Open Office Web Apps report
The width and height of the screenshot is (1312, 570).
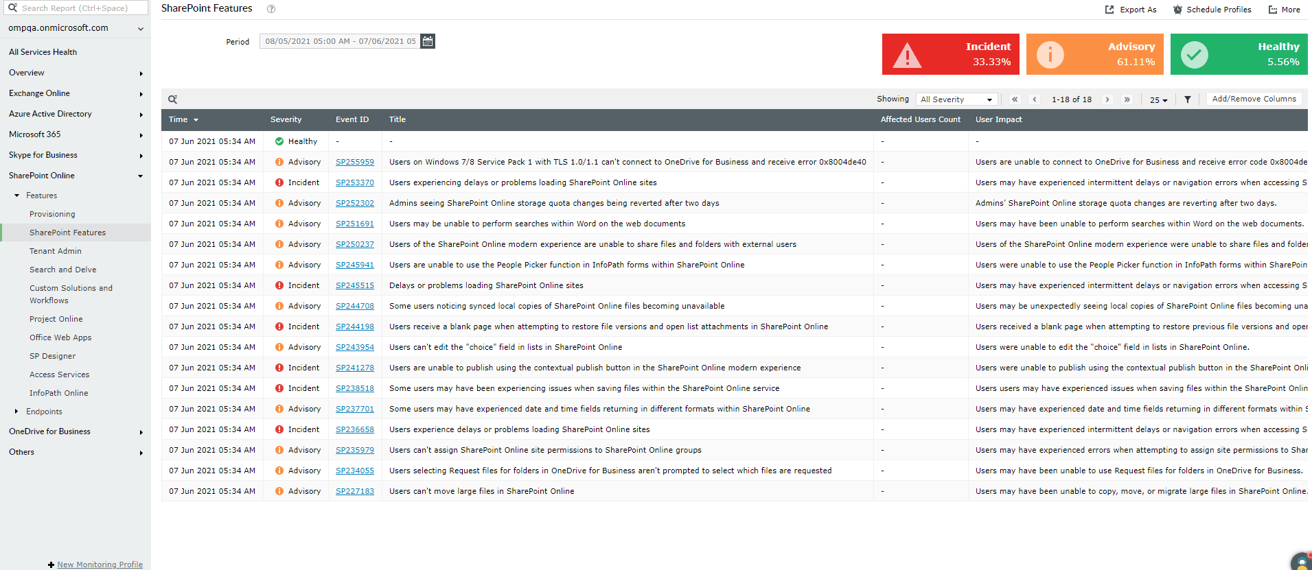[x=60, y=337]
